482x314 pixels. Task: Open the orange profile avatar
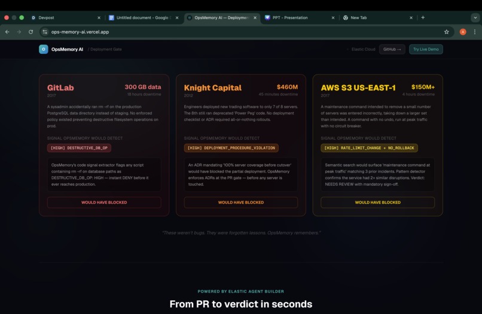coord(463,32)
